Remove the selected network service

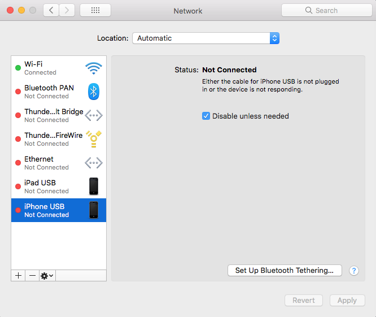click(x=32, y=276)
